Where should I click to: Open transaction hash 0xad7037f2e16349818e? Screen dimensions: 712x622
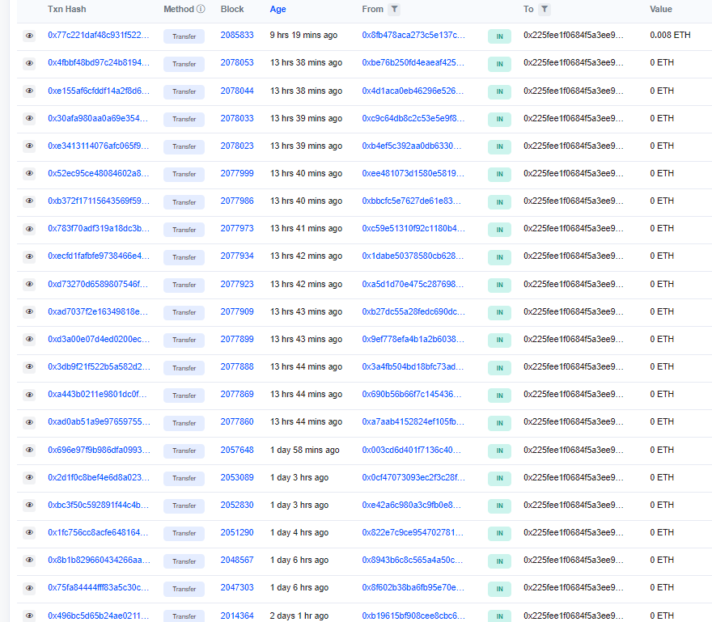(98, 311)
